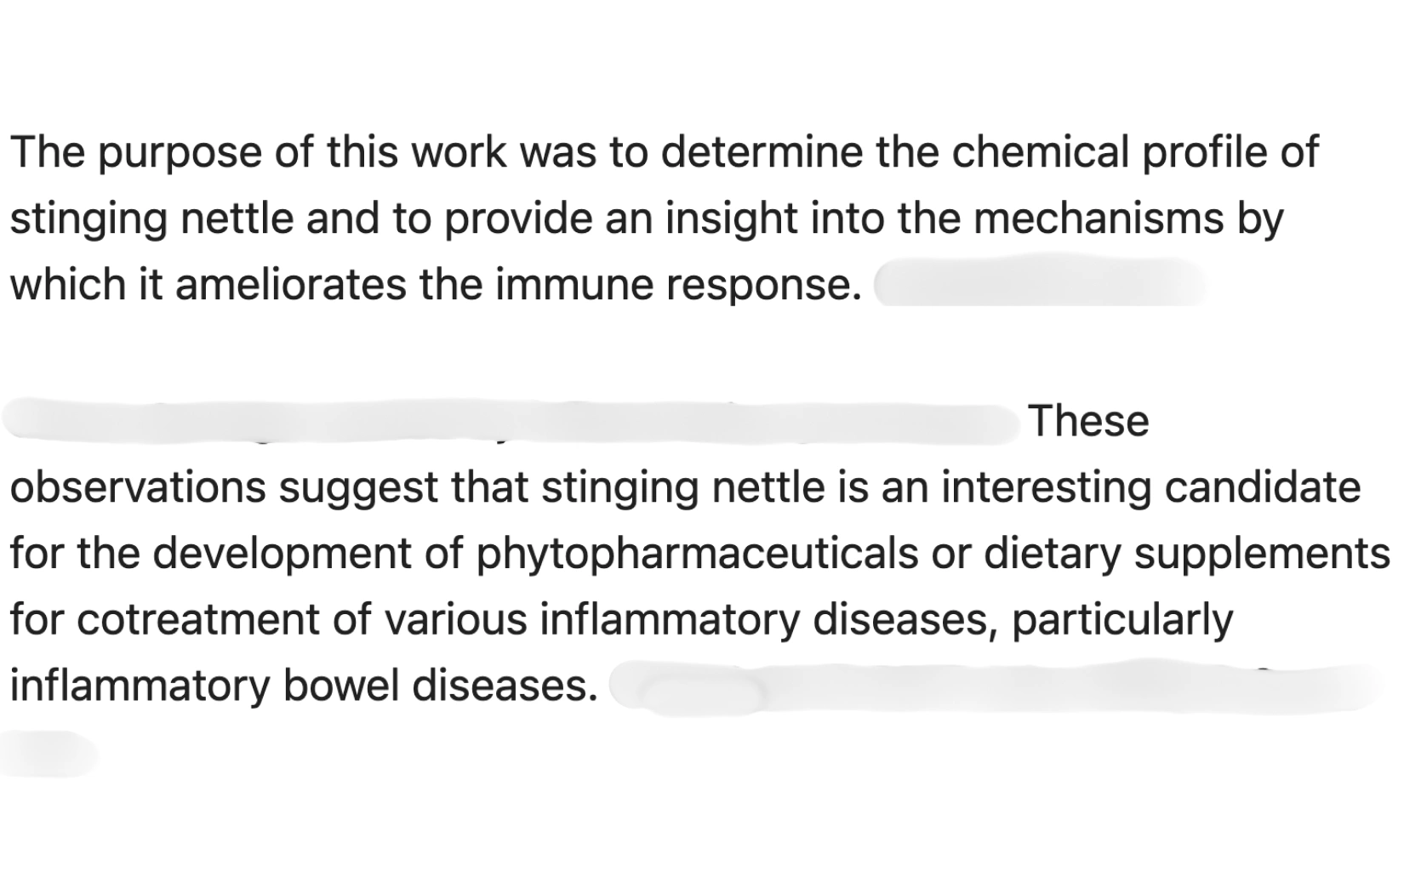Click the word "particularly"
This screenshot has width=1404, height=888.
click(x=1121, y=618)
